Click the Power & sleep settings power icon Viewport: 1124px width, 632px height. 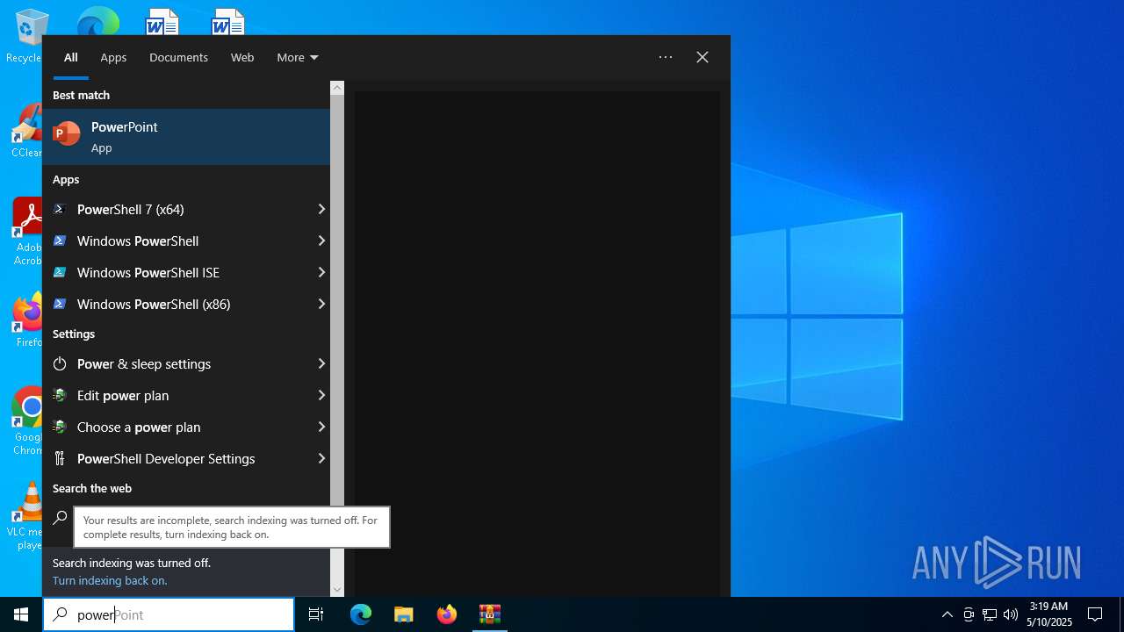pos(60,363)
